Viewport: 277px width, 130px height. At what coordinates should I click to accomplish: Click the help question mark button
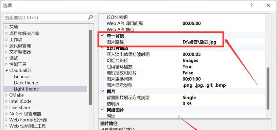click(x=251, y=6)
